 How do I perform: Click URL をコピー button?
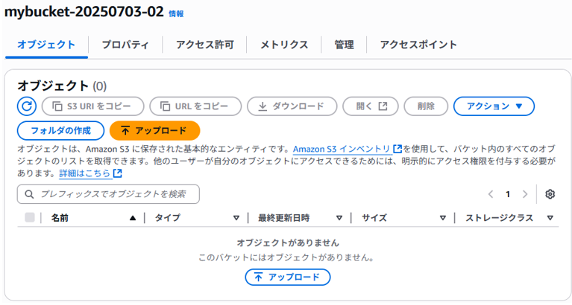[x=195, y=106]
